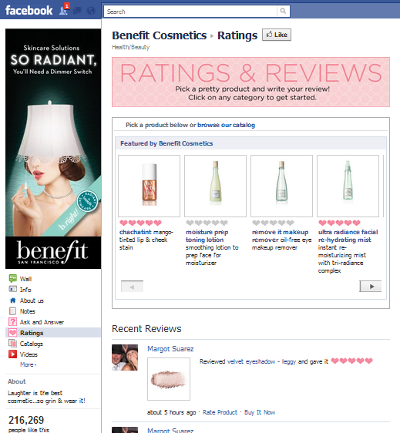This screenshot has height=433, width=400.
Task: Expand the More sidebar menu
Action: (28, 364)
